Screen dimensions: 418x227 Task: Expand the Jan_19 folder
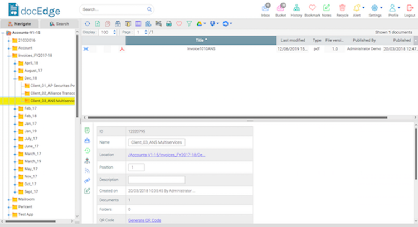pos(15,131)
